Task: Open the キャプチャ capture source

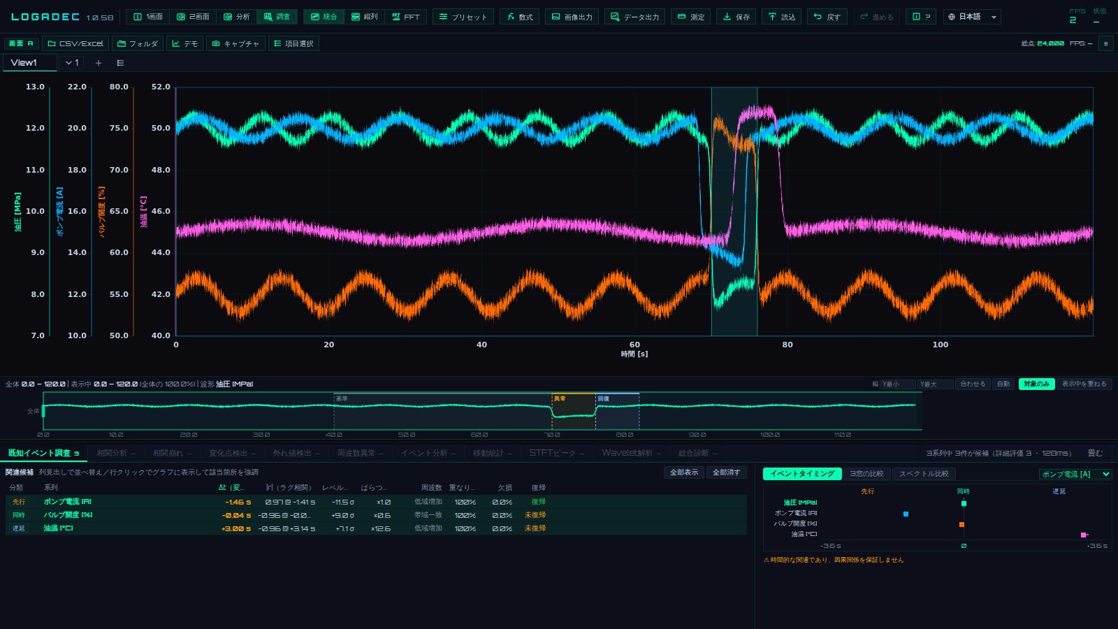Action: pos(235,43)
